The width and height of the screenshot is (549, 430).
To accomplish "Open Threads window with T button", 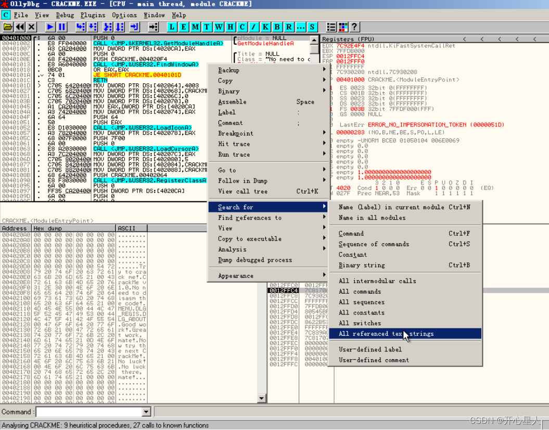I will point(207,27).
